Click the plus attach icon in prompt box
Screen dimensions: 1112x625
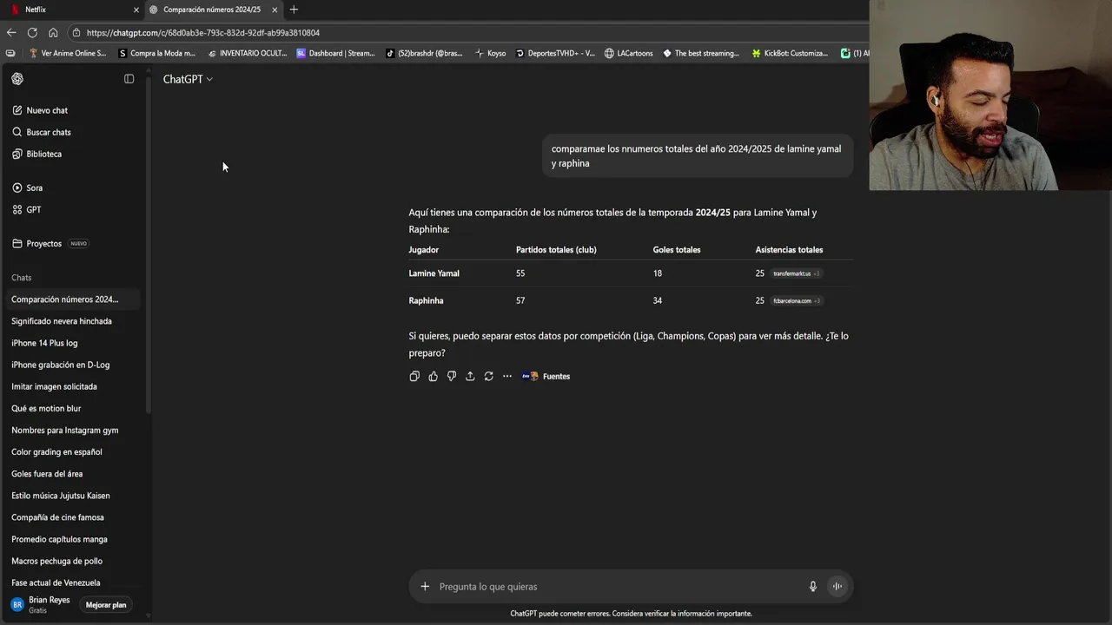425,586
